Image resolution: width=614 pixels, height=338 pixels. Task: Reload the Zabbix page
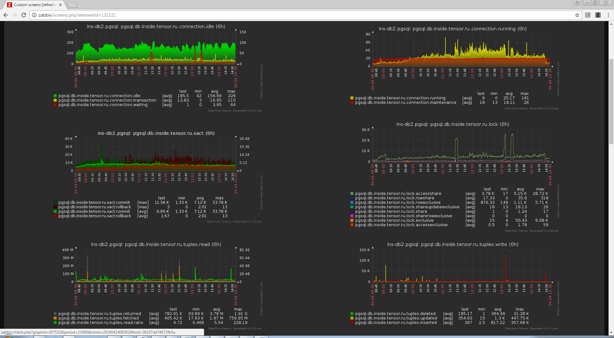pos(24,15)
